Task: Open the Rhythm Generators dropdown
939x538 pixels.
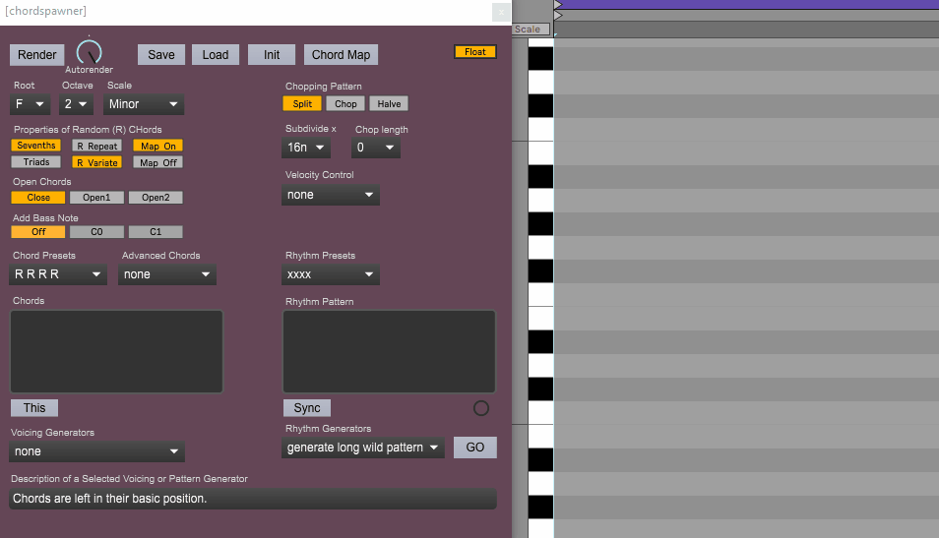Action: tap(363, 448)
